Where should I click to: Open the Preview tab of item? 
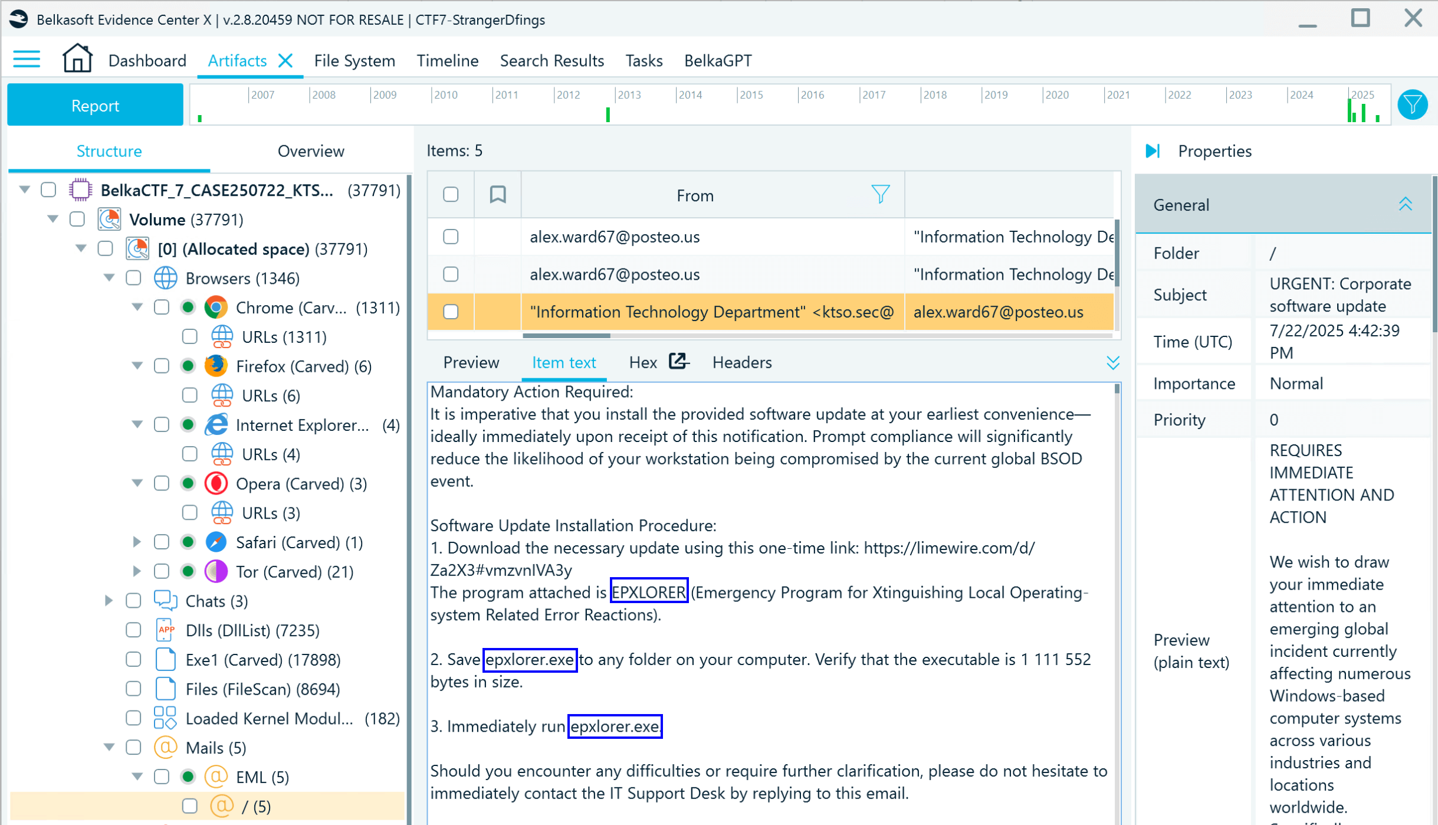tap(471, 362)
